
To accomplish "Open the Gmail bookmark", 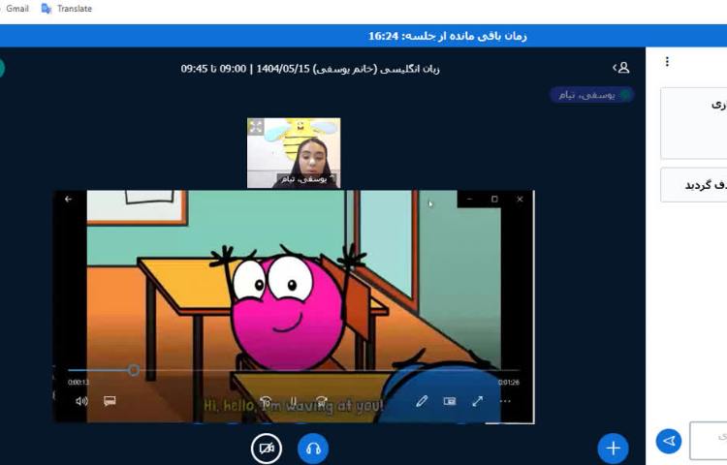I will point(17,9).
